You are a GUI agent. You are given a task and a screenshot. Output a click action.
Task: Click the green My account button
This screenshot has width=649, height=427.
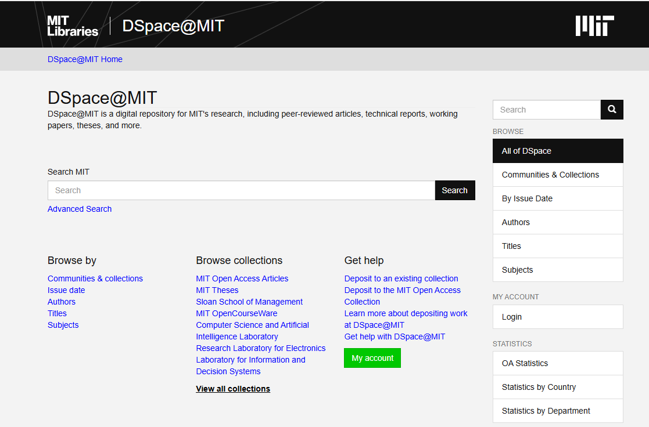tap(372, 358)
